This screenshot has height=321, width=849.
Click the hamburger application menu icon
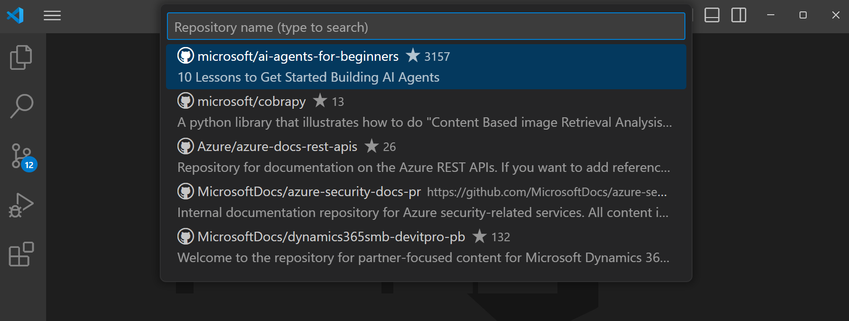tap(52, 16)
